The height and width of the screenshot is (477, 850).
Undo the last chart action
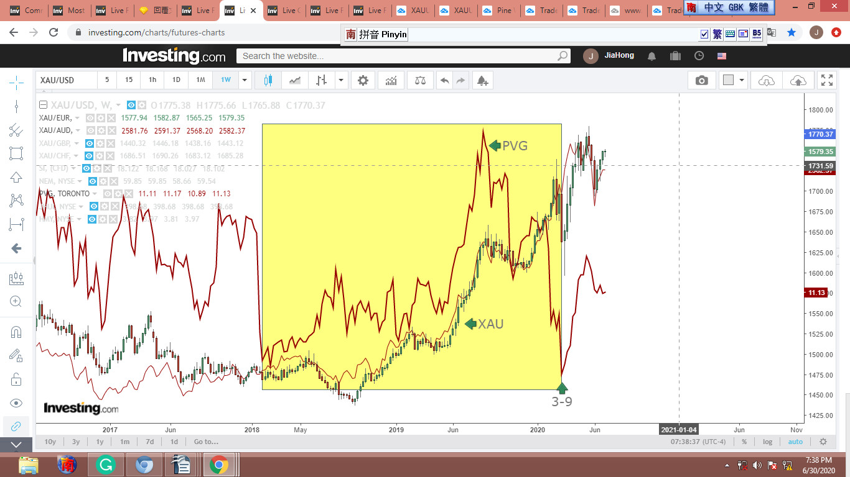click(444, 80)
